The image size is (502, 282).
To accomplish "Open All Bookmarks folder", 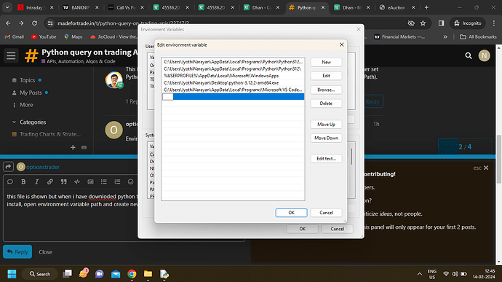I will click(478, 37).
